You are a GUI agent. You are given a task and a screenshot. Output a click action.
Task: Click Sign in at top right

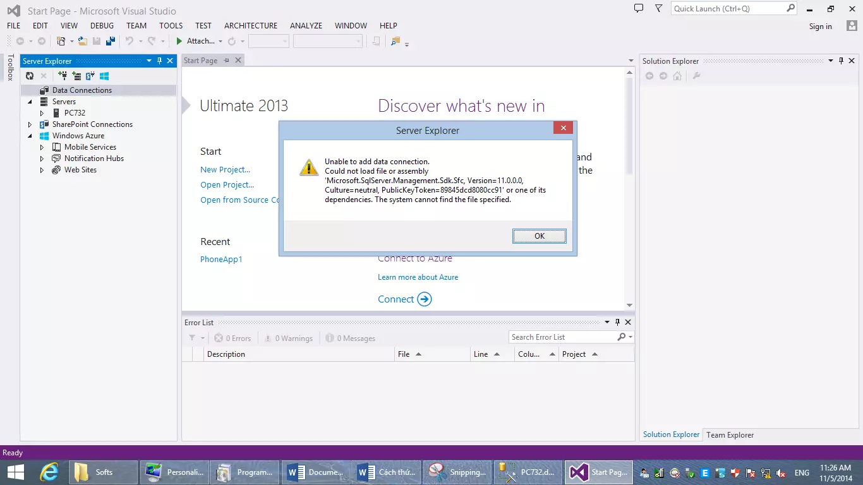(x=820, y=27)
